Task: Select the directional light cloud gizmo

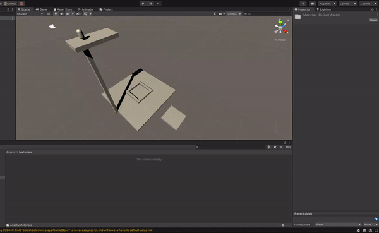Action: 52,27
